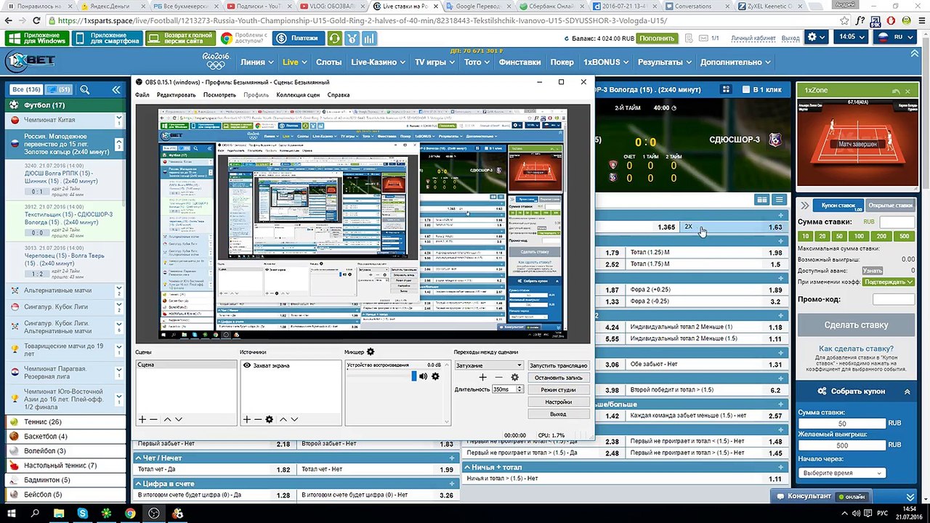Open При изменении коэфф. Подтверждать dropdown

click(x=889, y=282)
